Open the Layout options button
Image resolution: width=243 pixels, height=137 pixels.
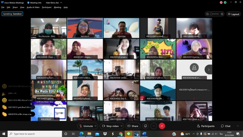[233, 14]
